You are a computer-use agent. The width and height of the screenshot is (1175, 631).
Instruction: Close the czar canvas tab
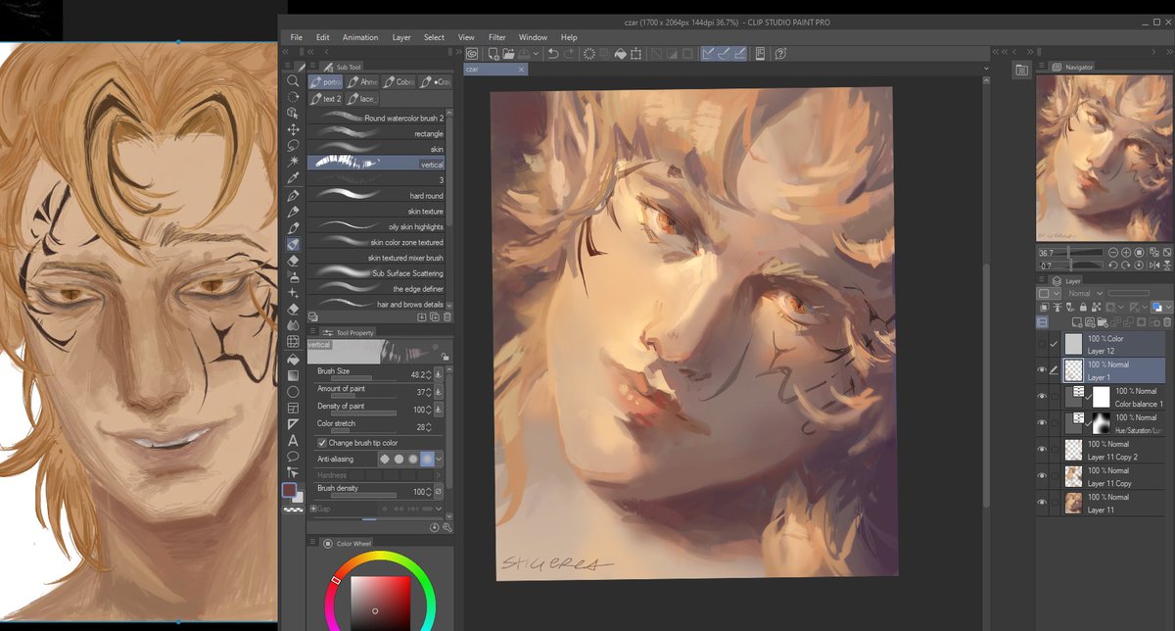[x=522, y=70]
